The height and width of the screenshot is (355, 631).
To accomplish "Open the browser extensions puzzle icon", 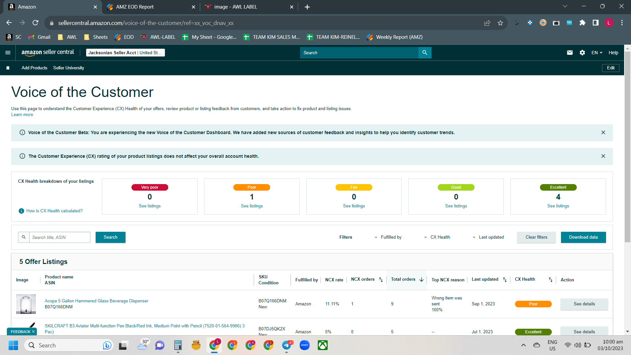I will [x=582, y=23].
